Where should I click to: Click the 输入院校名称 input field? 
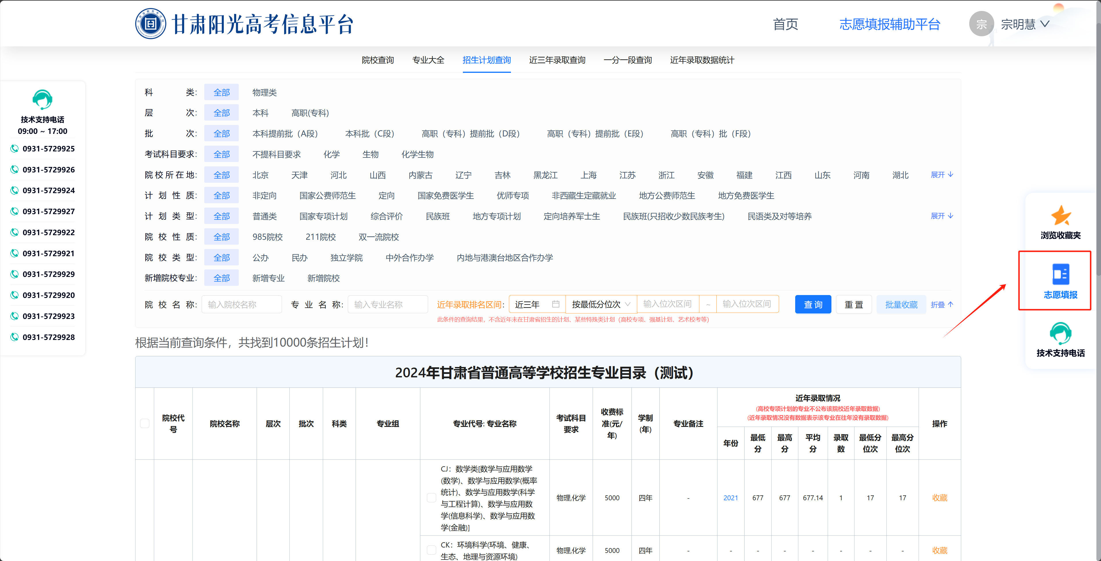pyautogui.click(x=241, y=305)
